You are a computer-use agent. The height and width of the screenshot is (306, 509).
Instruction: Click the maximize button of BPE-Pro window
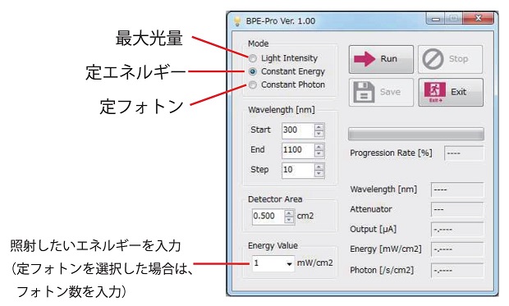point(453,19)
